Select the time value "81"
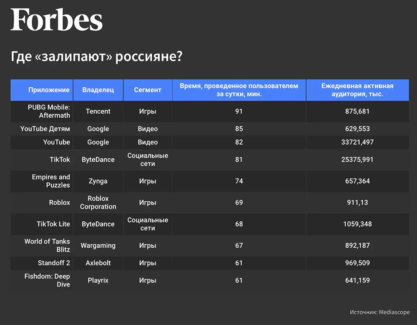 coord(239,160)
